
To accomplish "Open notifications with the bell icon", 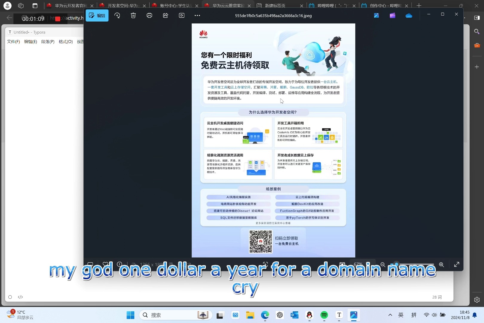I will 475,315.
